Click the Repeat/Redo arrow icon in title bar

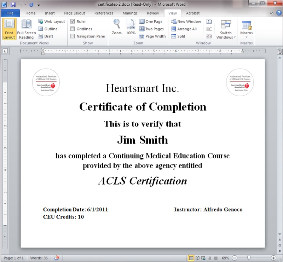click(x=31, y=5)
